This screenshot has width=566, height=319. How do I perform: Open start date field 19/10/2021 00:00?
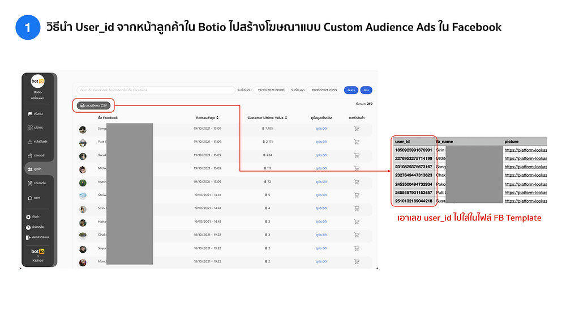[271, 90]
